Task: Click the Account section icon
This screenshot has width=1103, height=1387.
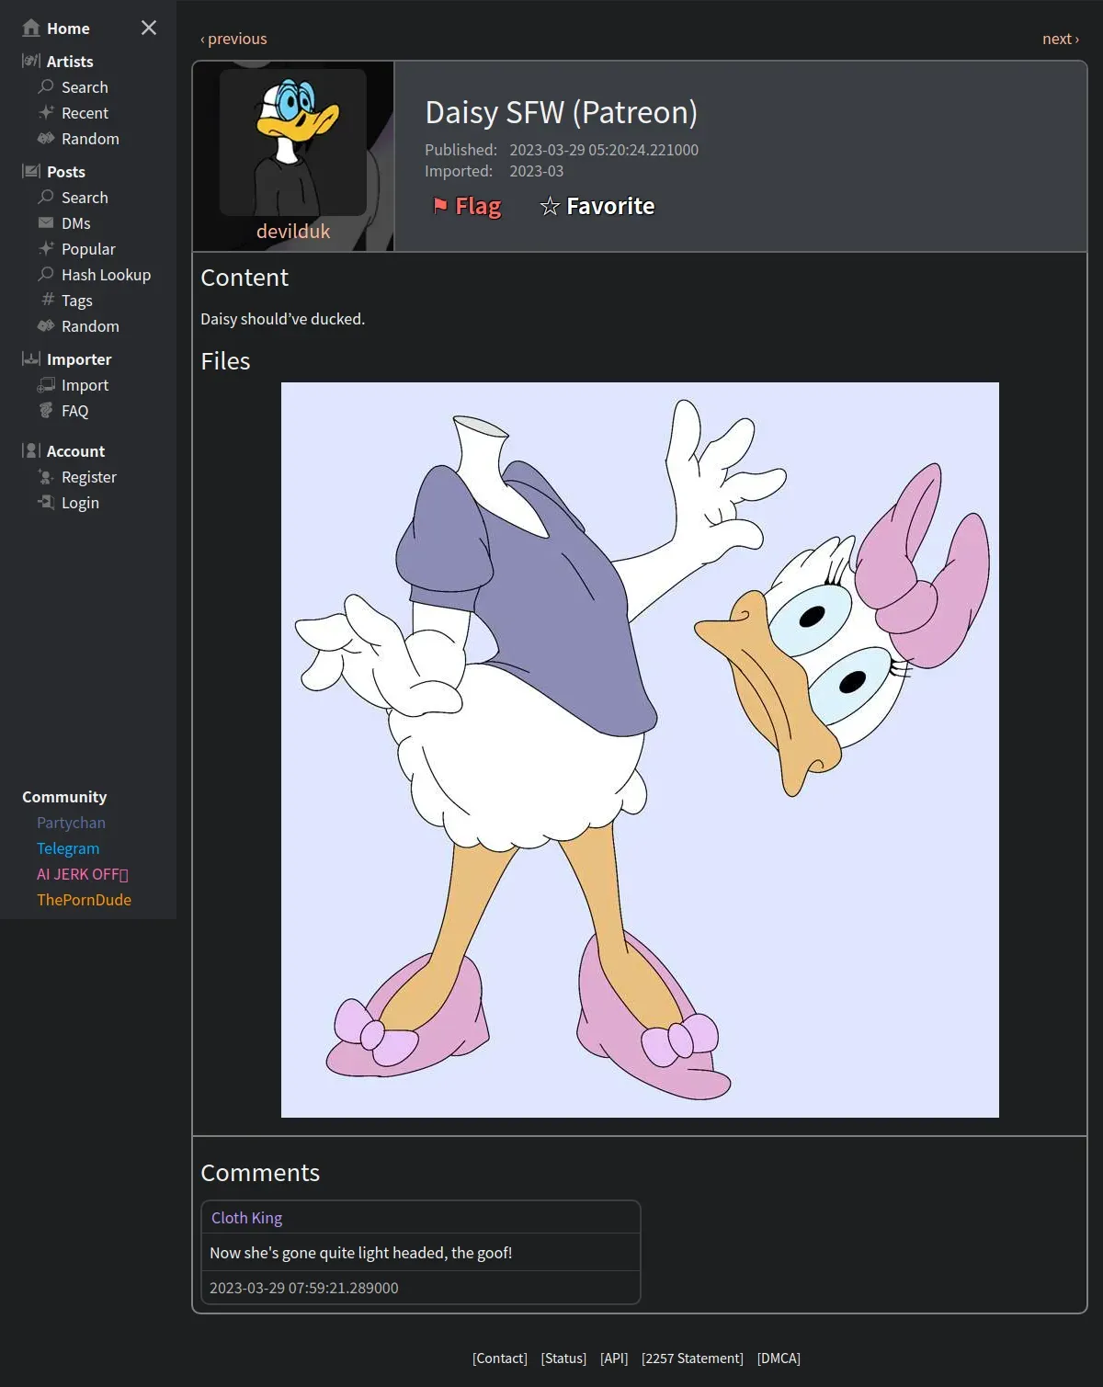Action: pyautogui.click(x=31, y=450)
